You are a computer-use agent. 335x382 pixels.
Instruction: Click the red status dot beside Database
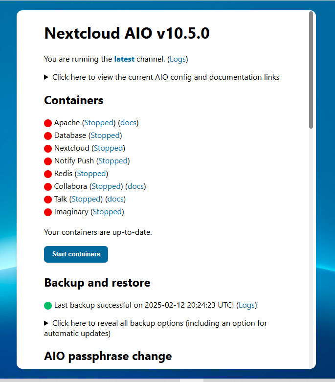click(48, 136)
